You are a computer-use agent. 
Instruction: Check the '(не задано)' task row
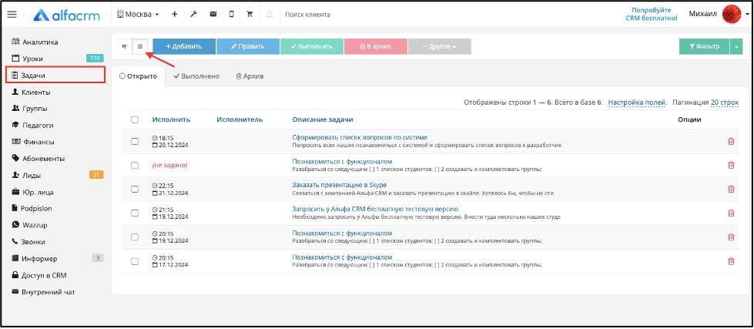135,165
